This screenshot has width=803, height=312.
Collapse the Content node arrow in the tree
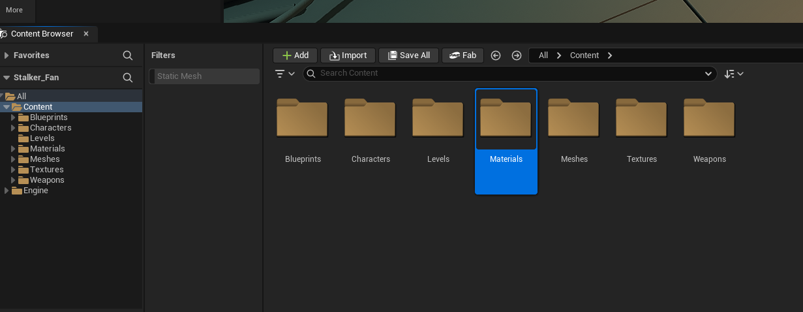7,107
